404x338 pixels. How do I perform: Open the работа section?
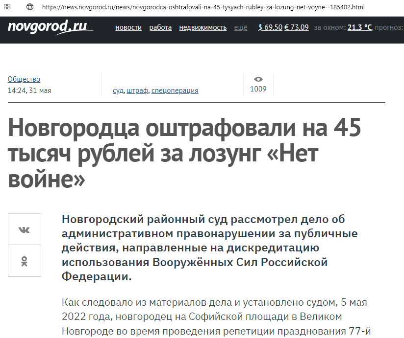click(x=160, y=27)
